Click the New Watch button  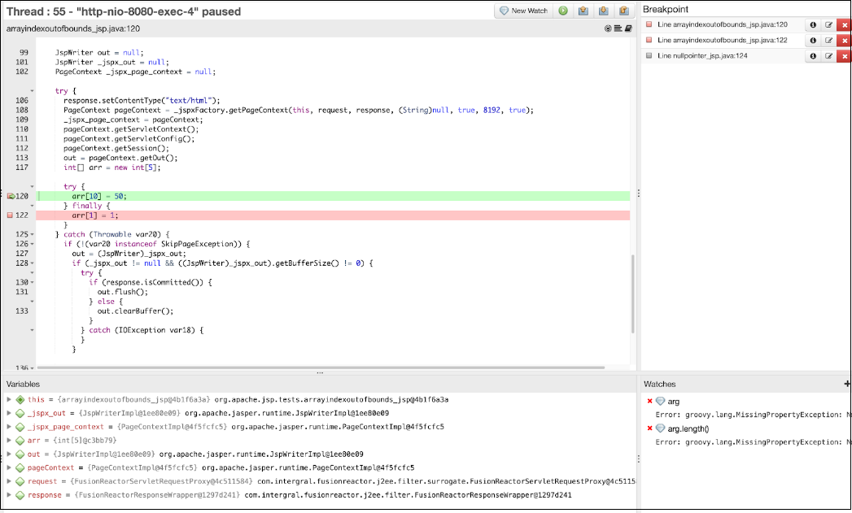point(523,11)
